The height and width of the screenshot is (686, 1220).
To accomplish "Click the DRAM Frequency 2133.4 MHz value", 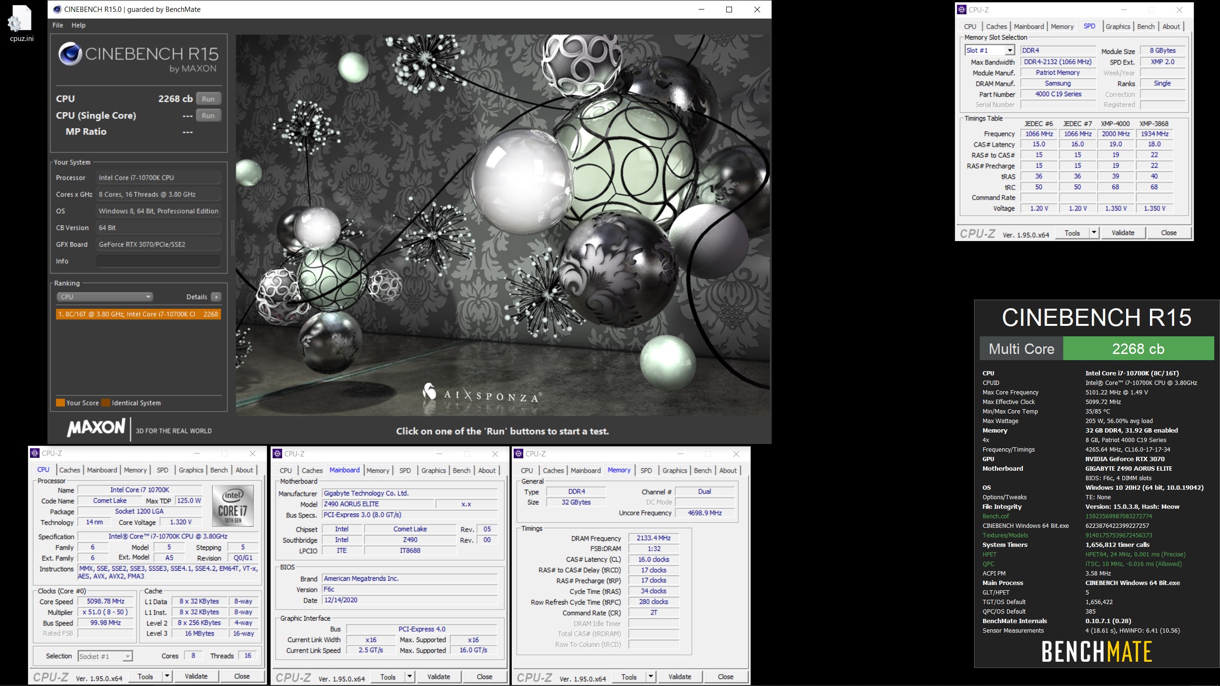I will click(x=653, y=538).
